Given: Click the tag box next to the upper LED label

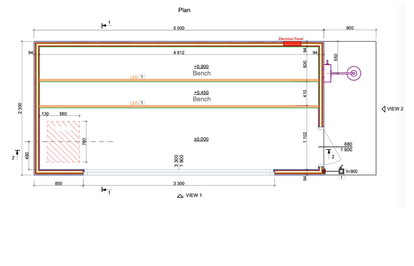Looking at the screenshot, I should point(142,77).
